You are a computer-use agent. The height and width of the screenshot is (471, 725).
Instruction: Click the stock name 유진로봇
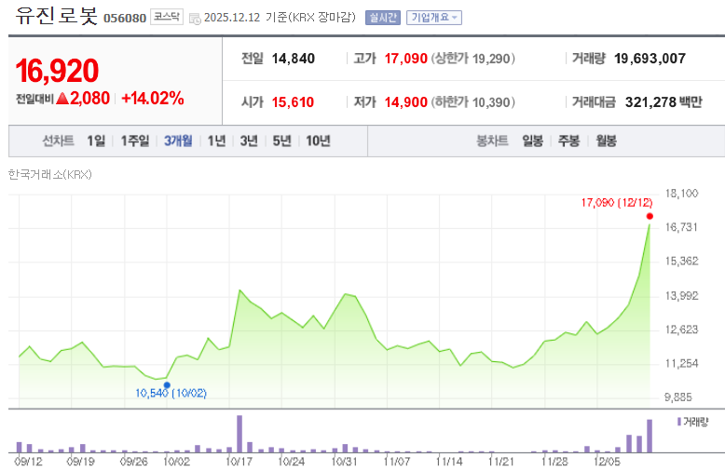coord(57,15)
